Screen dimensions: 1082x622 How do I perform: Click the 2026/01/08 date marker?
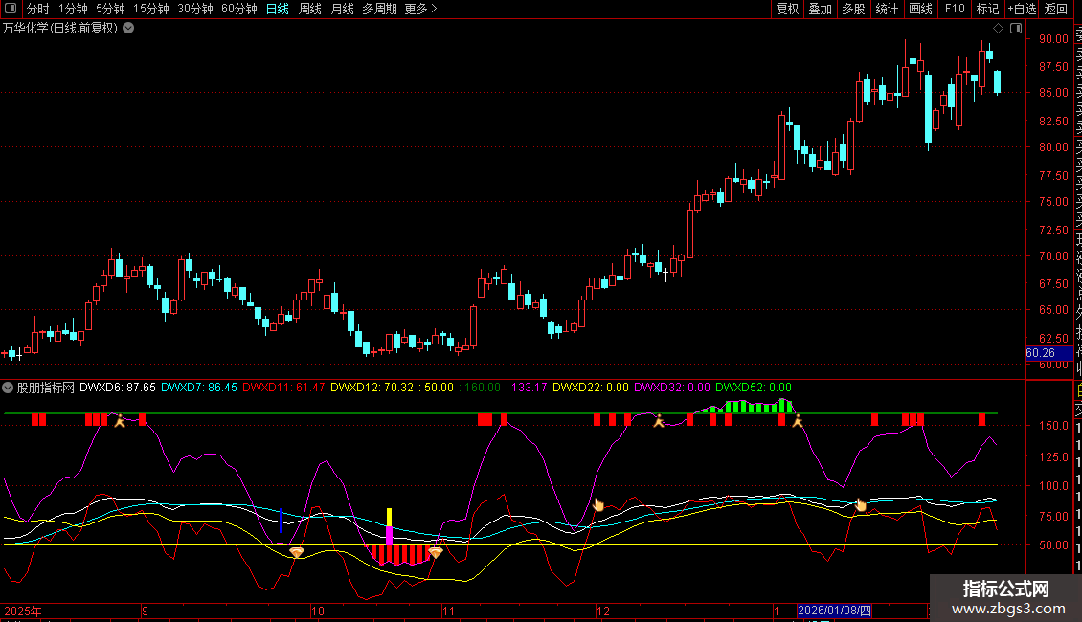click(835, 610)
